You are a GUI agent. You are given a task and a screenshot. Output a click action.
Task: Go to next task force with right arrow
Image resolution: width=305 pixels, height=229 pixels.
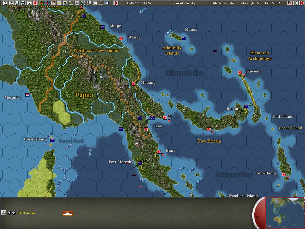pyautogui.click(x=14, y=213)
